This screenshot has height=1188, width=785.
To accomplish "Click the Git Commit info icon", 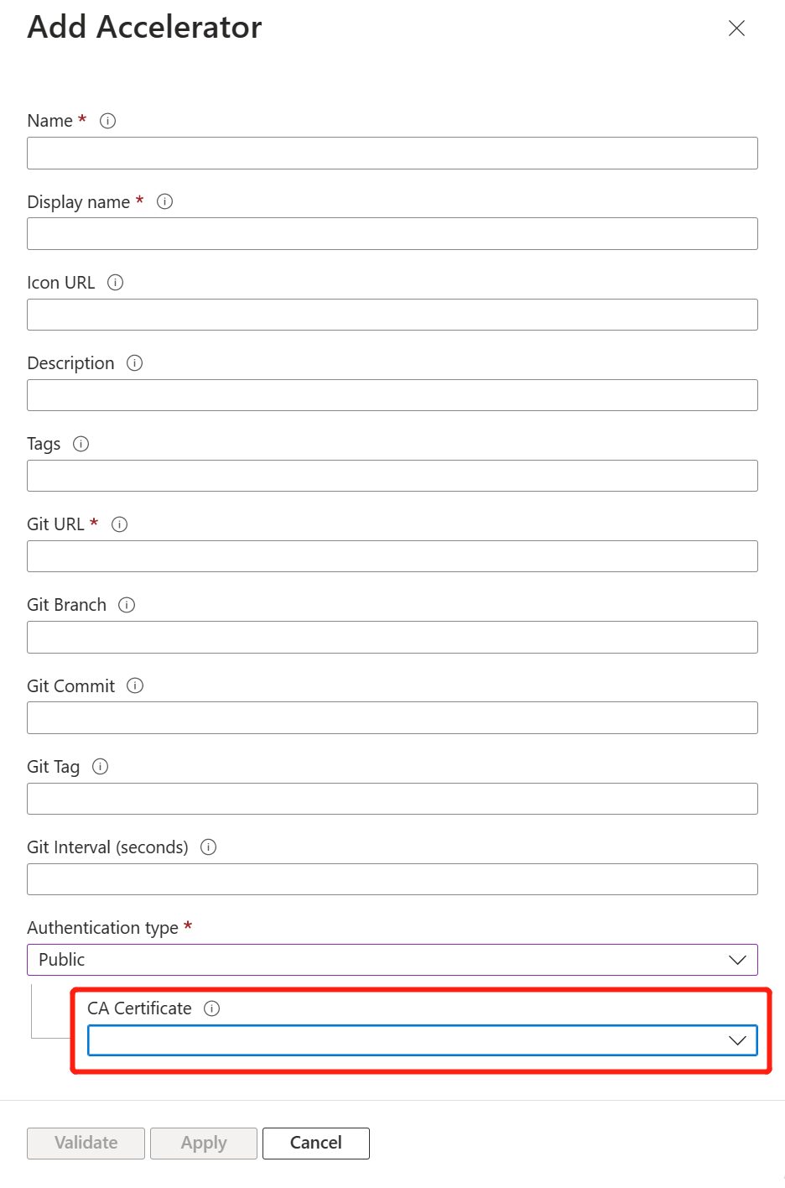I will click(135, 685).
